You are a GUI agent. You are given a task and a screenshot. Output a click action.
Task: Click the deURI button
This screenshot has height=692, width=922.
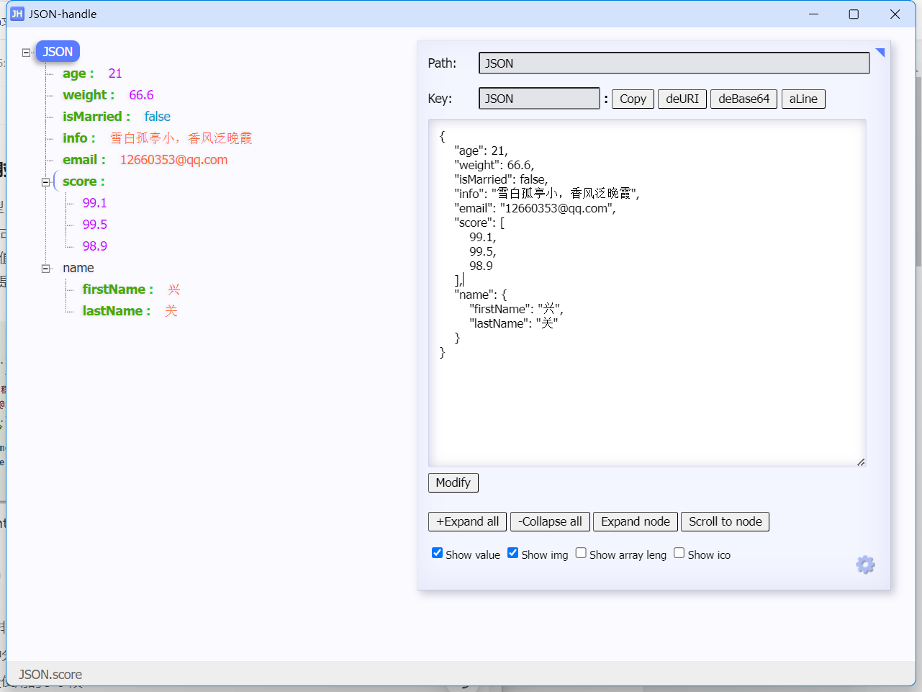[682, 99]
